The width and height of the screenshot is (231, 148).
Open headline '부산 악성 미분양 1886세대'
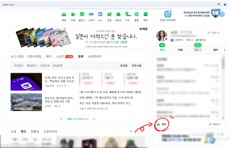click(x=105, y=103)
